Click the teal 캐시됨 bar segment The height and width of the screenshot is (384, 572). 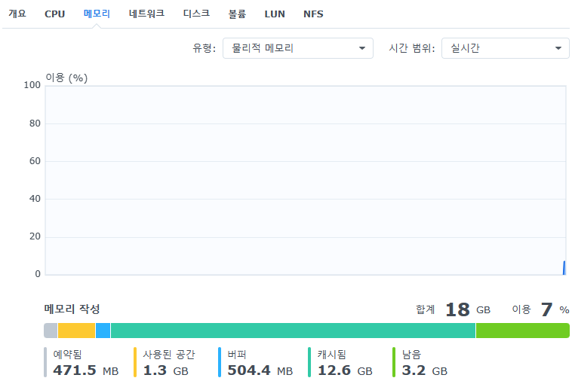coord(294,331)
